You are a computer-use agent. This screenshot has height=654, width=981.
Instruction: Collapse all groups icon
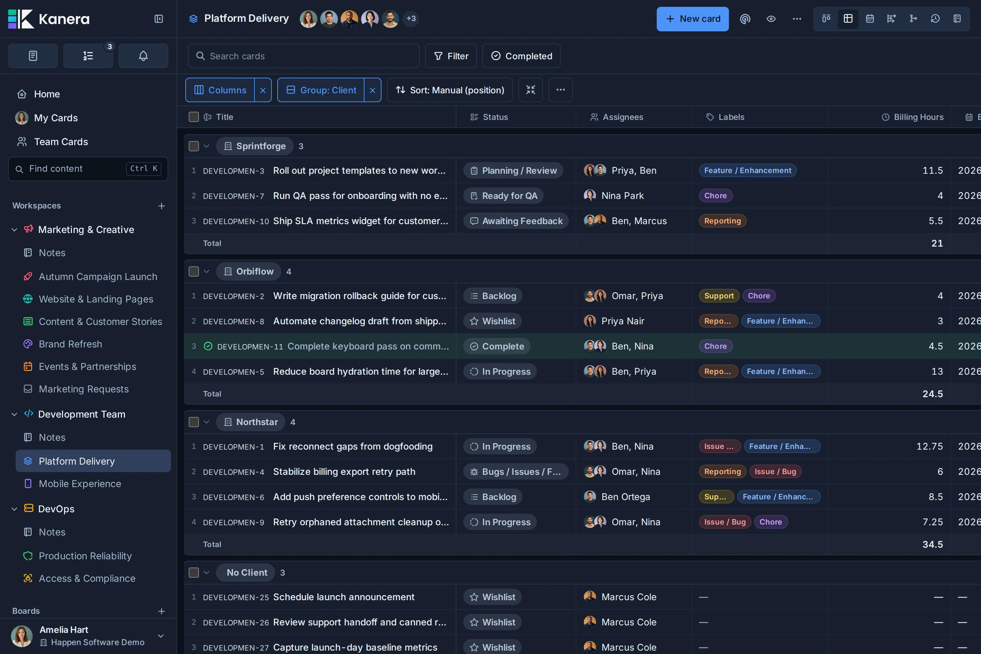[x=531, y=90]
